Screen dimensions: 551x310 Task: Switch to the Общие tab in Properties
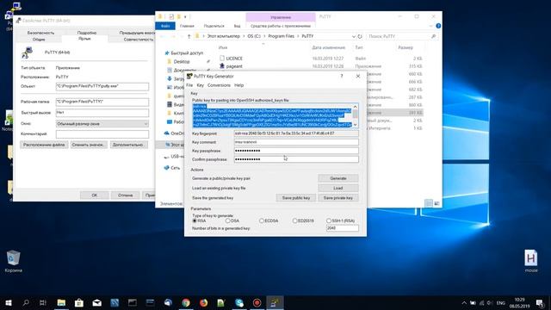(39, 40)
